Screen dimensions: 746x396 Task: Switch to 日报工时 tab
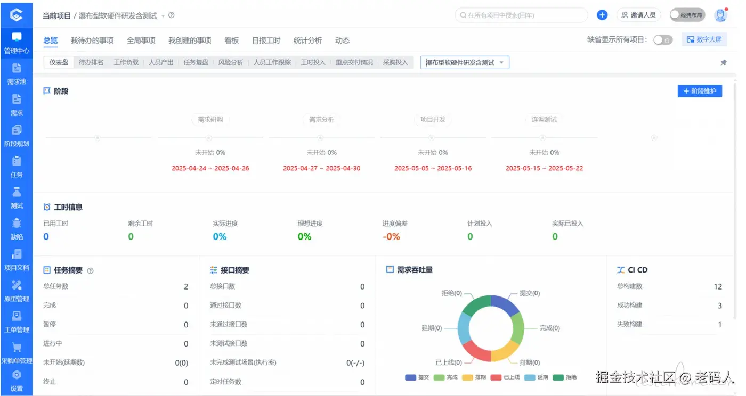click(x=266, y=40)
